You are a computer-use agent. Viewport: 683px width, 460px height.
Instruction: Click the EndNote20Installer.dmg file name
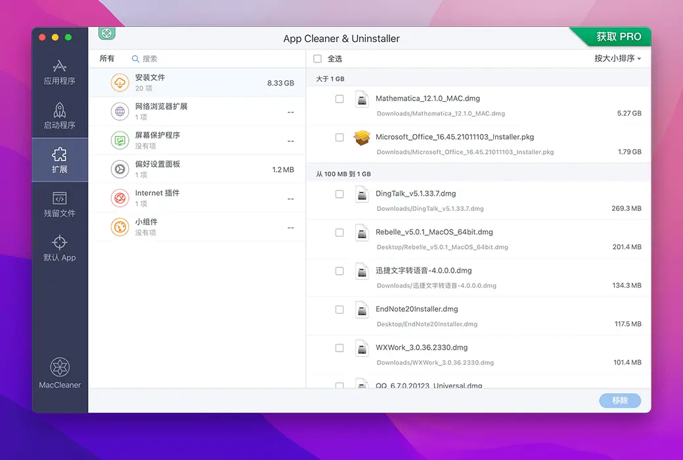tap(417, 309)
